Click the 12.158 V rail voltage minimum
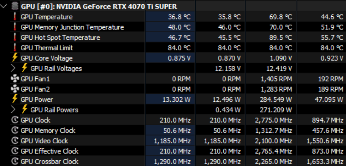 point(228,68)
